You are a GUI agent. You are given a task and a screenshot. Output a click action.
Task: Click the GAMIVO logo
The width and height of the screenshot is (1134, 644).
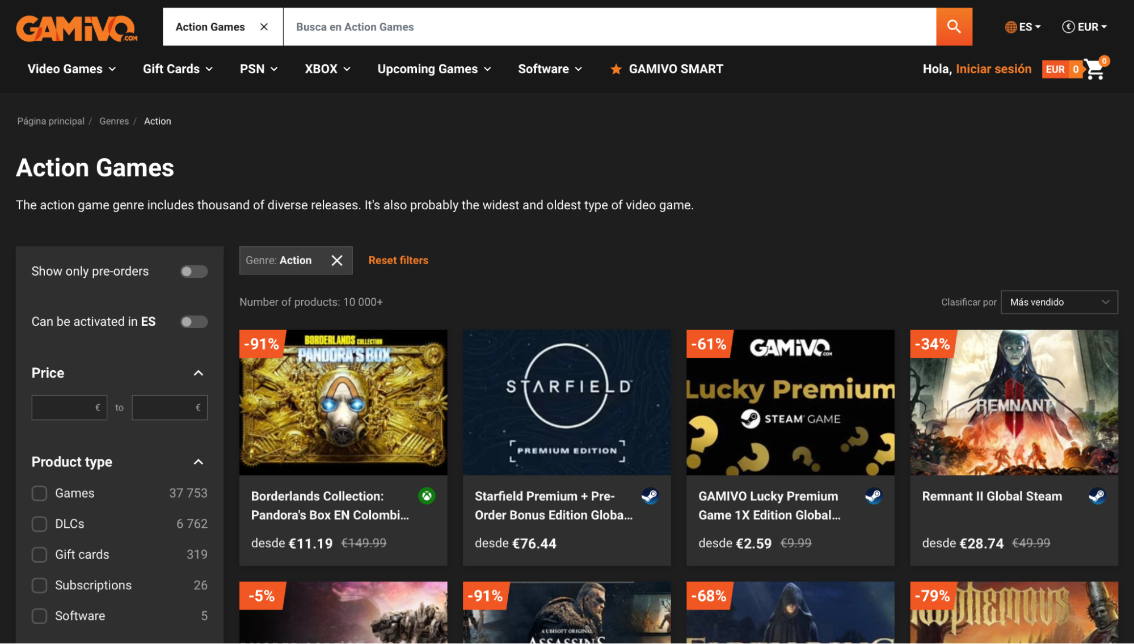(x=77, y=28)
